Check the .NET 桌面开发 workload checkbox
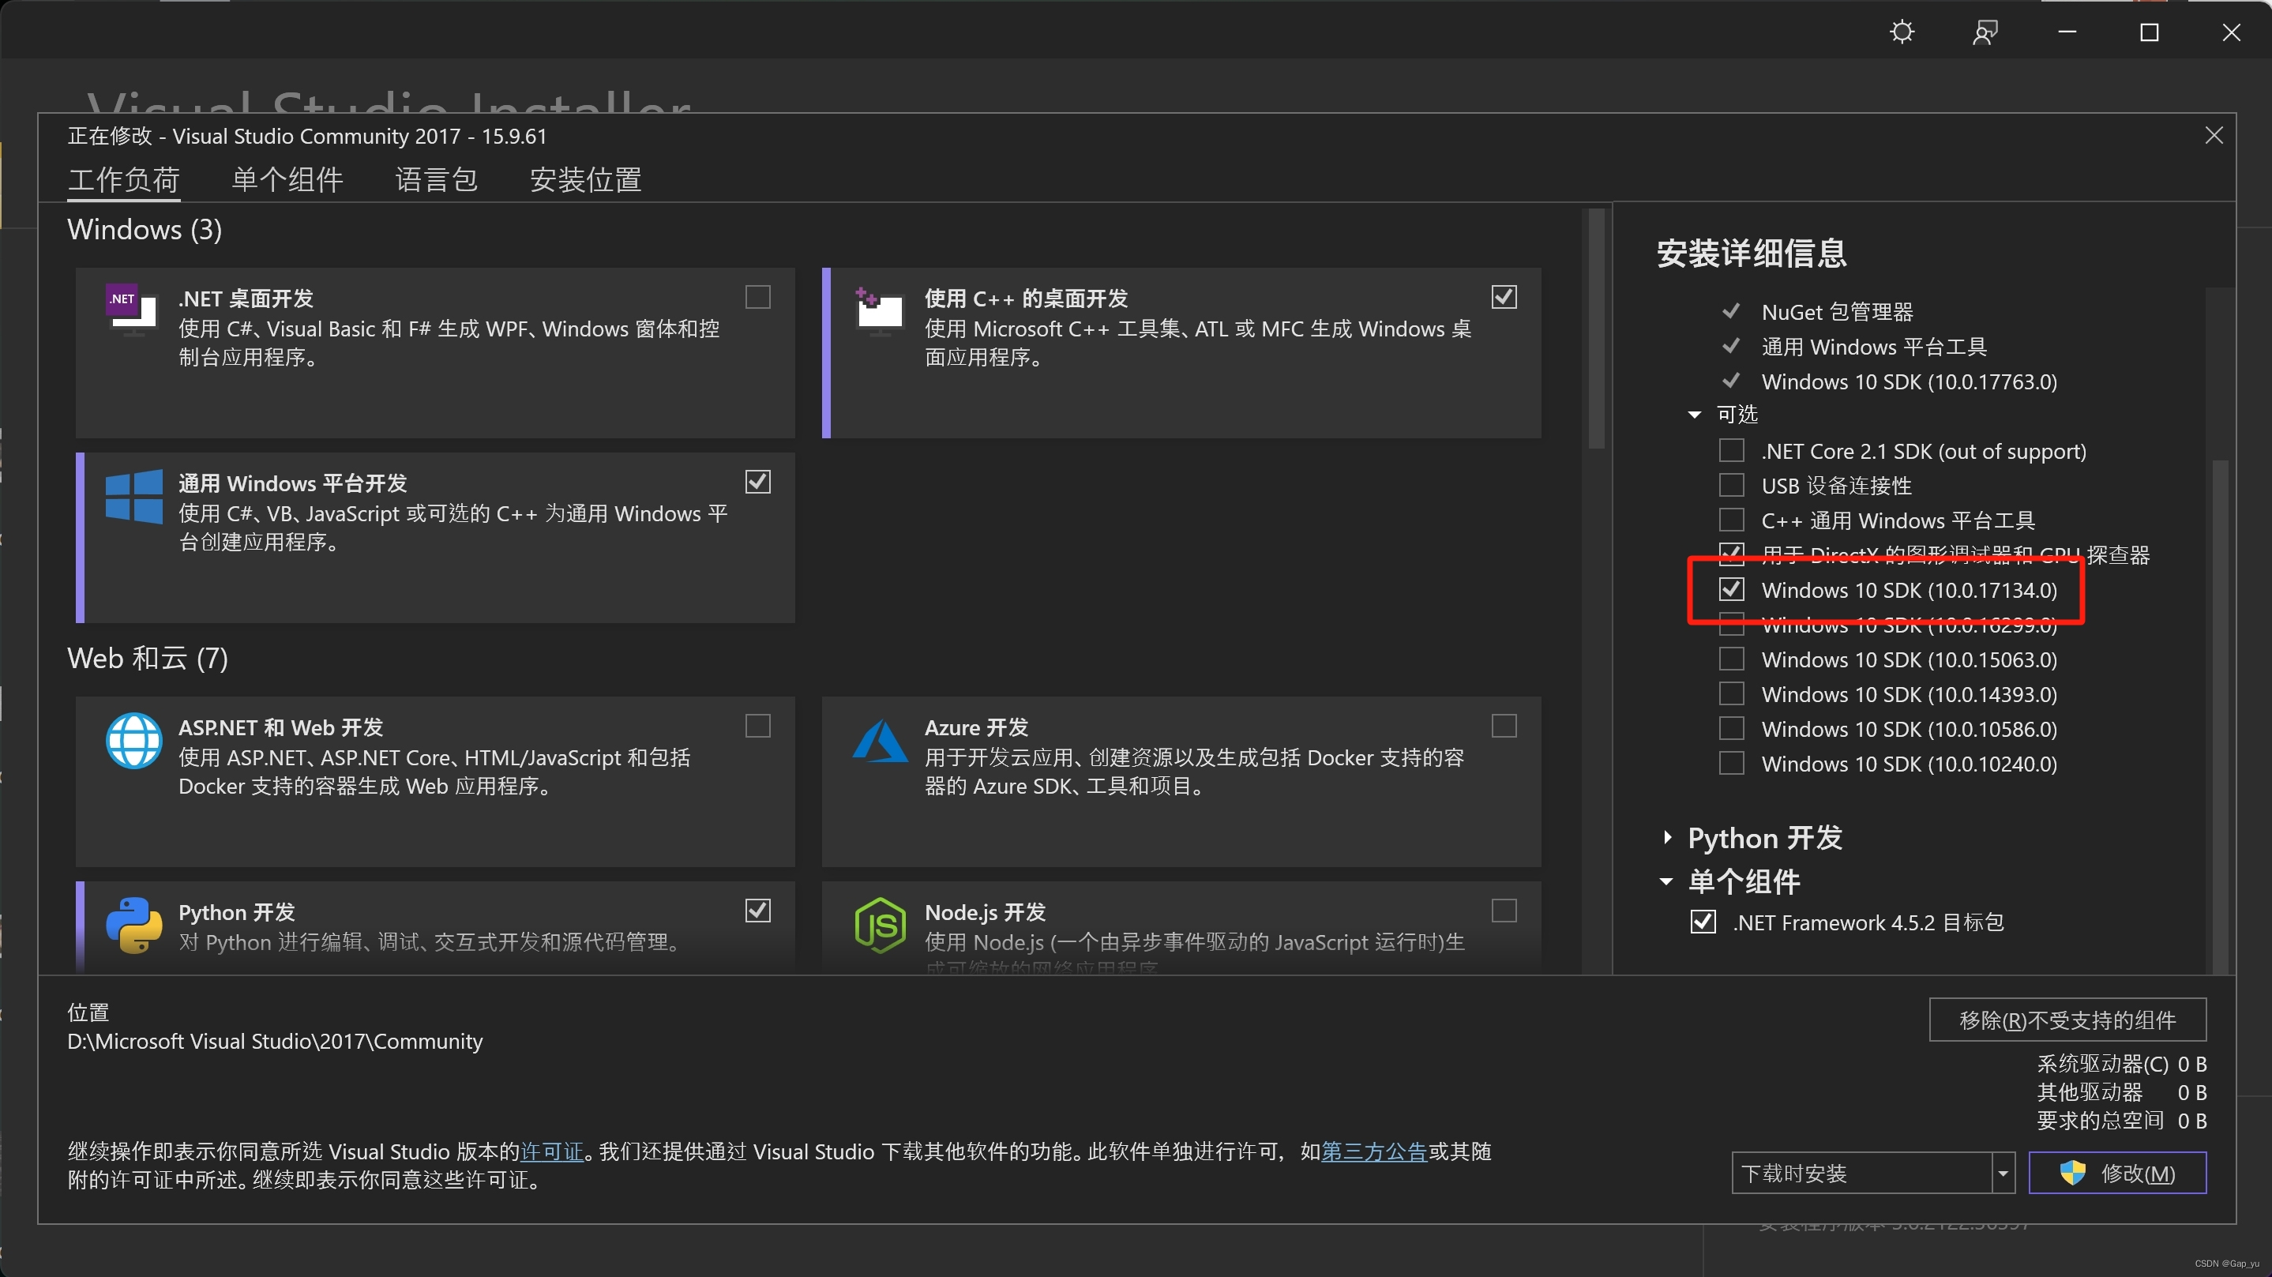 click(x=757, y=297)
